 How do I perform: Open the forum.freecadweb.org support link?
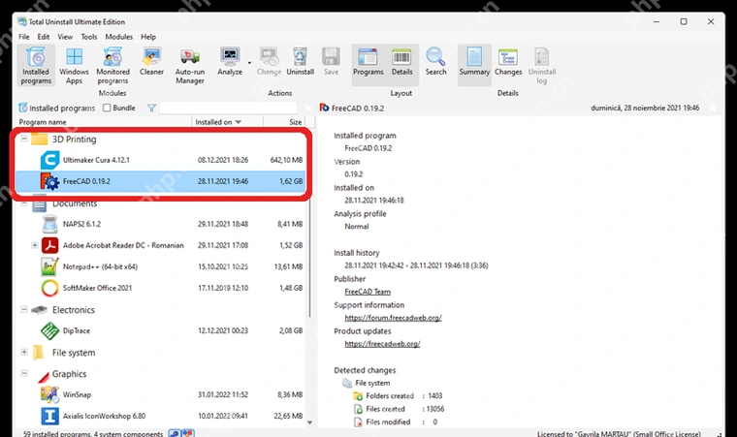click(x=393, y=318)
